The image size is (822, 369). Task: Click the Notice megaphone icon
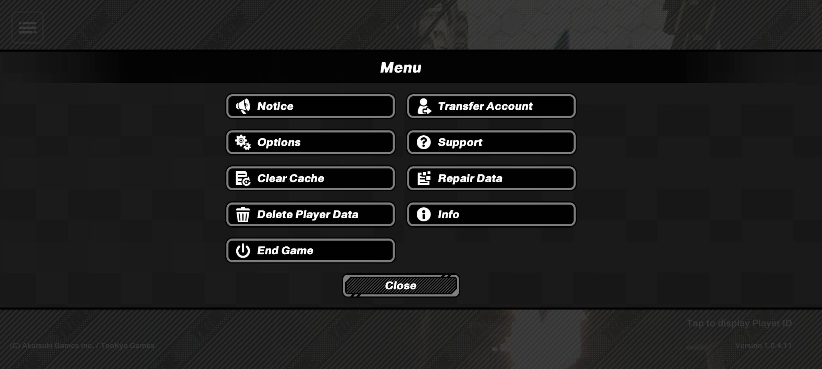(x=243, y=106)
